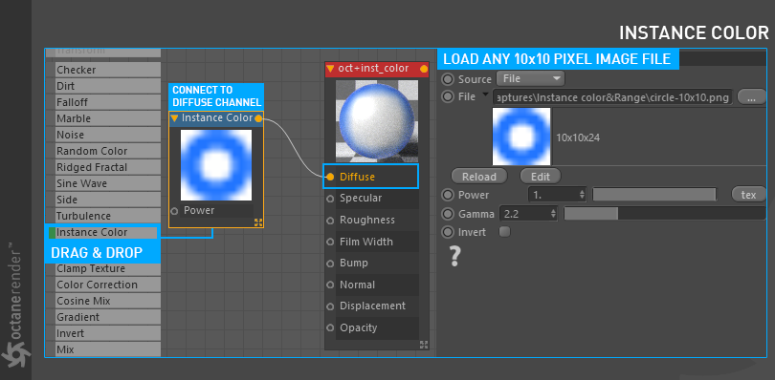
Task: Click the resize icon on Instance Color node
Action: point(258,222)
